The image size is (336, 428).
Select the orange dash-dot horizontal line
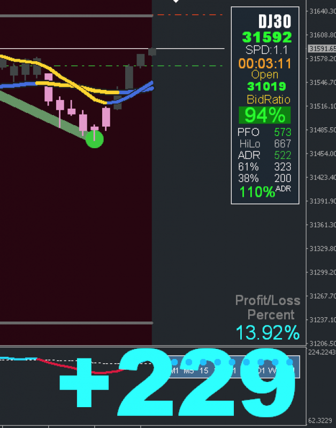pos(190,15)
